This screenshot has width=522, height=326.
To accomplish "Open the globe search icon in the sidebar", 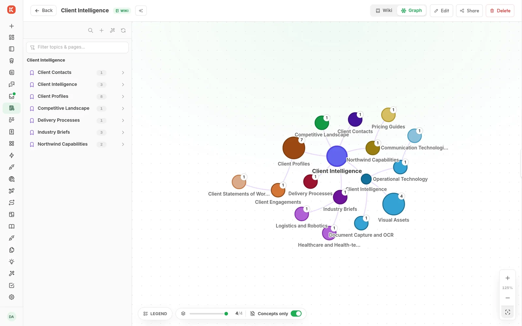I will point(11,179).
